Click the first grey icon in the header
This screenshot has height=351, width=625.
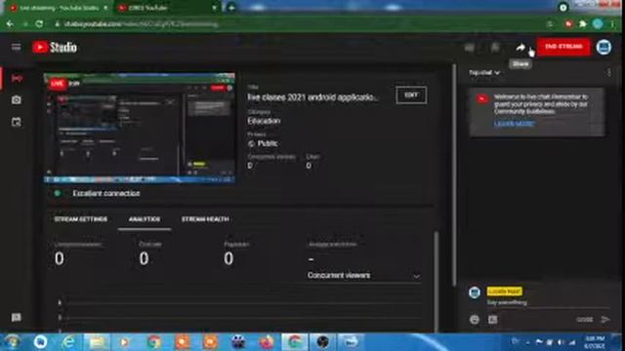pos(470,48)
